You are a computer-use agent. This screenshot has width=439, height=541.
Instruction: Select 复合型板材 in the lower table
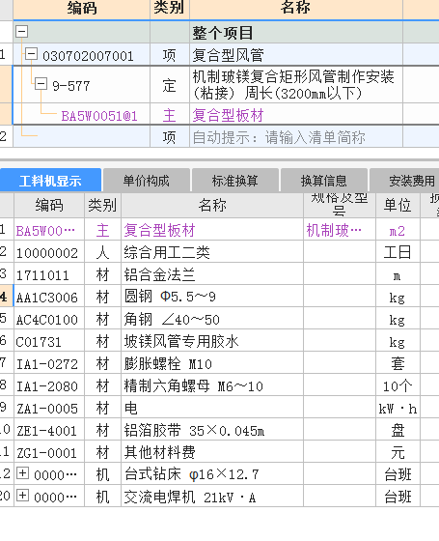coord(212,230)
